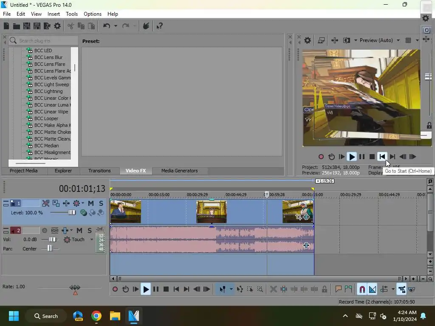435x326 pixels.
Task: Open Video Output FX icon in preview
Action: pos(335,40)
